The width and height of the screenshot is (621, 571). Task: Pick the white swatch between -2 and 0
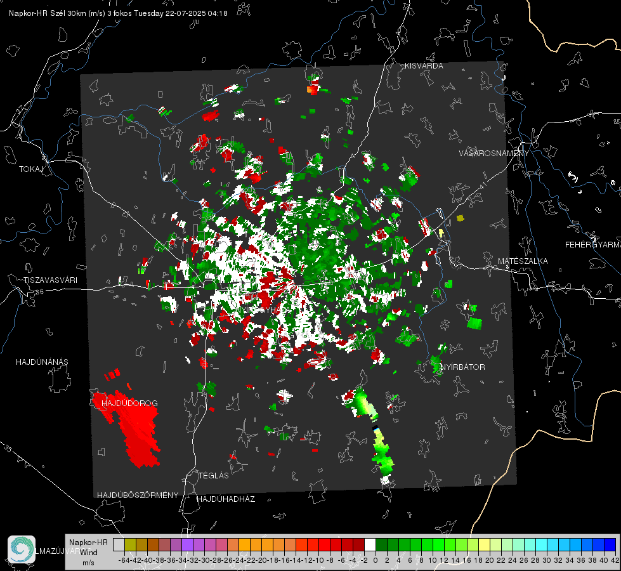(370, 544)
